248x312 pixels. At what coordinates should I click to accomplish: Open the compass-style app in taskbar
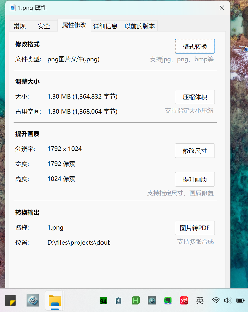pyautogui.click(x=33, y=300)
